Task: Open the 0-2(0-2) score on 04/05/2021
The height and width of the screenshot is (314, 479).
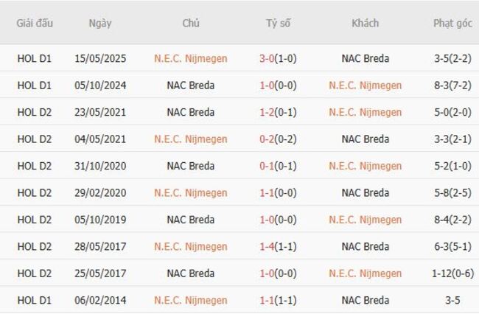Action: coord(279,139)
